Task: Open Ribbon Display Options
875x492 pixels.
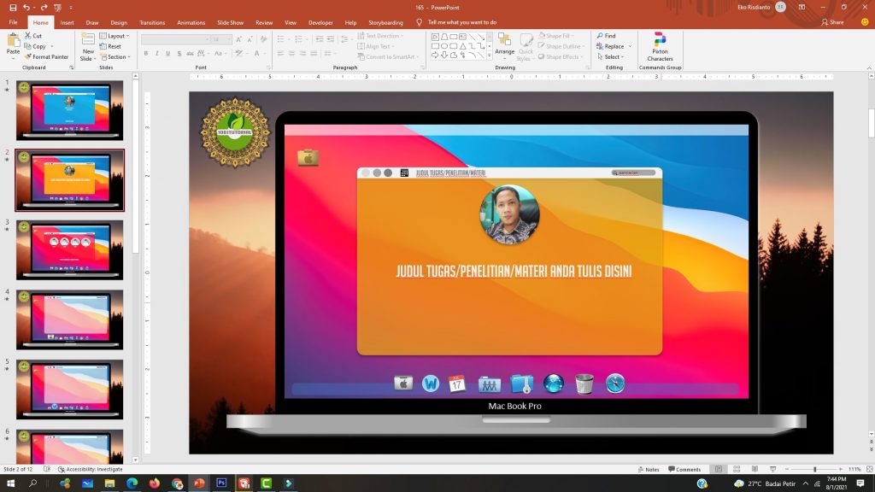Action: tap(802, 7)
